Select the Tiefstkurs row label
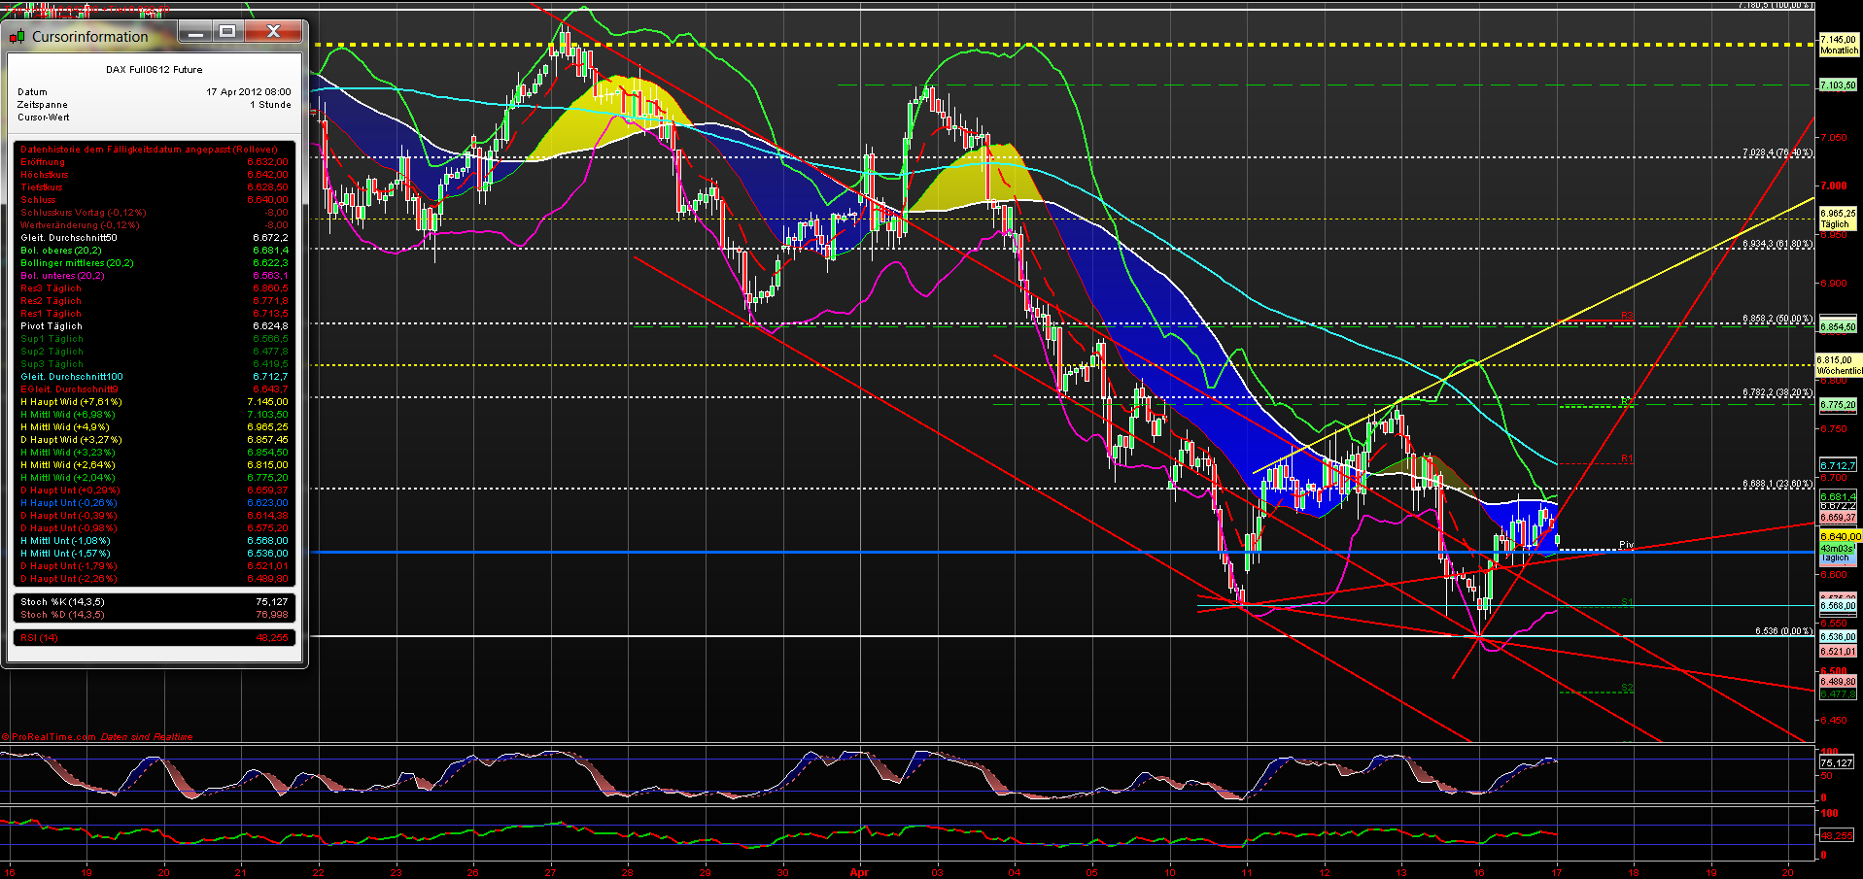1863x879 pixels. click(x=41, y=187)
